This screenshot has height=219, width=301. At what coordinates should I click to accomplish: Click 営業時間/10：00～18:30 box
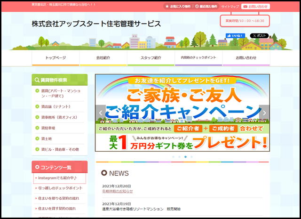pos(245,21)
